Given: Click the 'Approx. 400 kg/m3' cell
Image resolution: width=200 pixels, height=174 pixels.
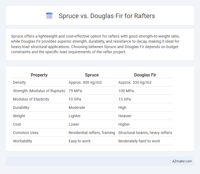Looking at the screenshot, I should (85, 82).
